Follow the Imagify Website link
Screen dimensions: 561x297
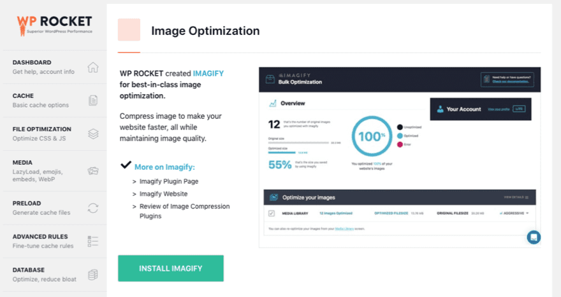tap(163, 194)
